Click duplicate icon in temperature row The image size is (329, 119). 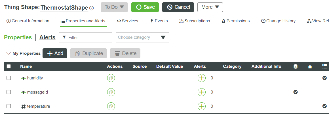[111, 106]
